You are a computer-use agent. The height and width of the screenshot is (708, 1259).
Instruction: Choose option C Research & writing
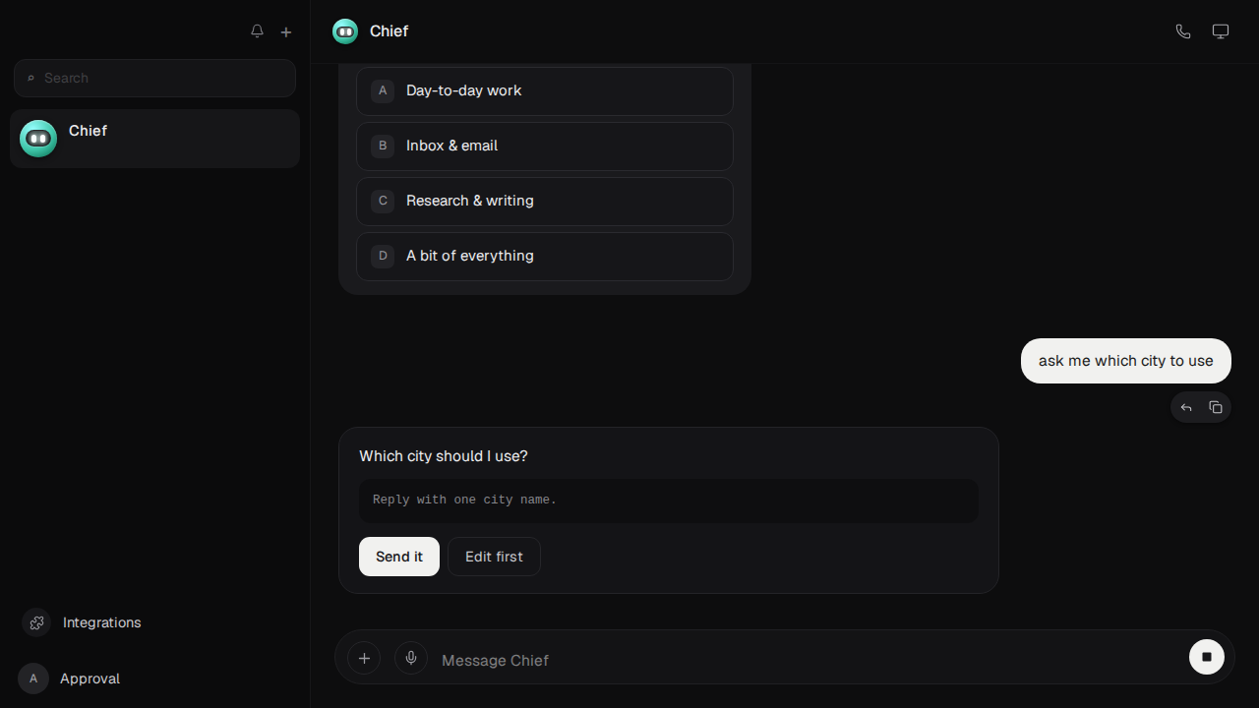545,201
